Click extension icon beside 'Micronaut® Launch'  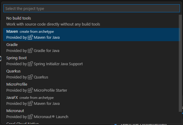coord(30,117)
